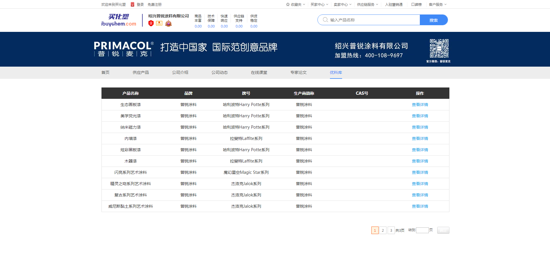Expand the 客户服务 dropdown
The height and width of the screenshot is (261, 550).
[x=438, y=4]
